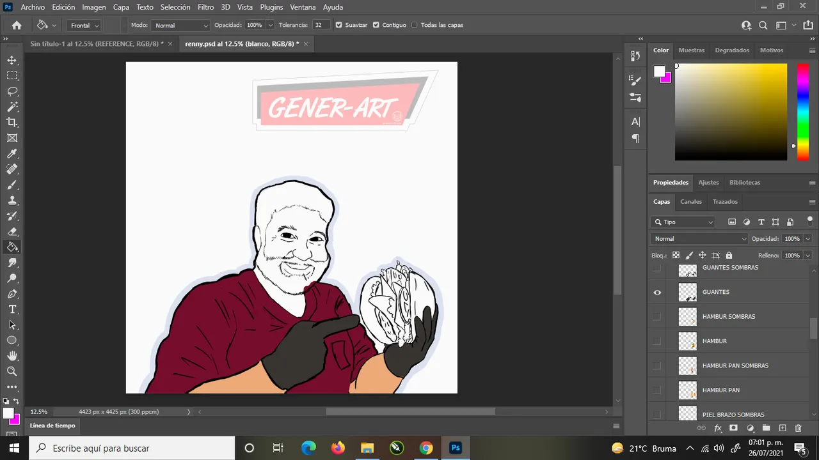Click the trash icon to delete layer
The height and width of the screenshot is (460, 819).
[798, 428]
